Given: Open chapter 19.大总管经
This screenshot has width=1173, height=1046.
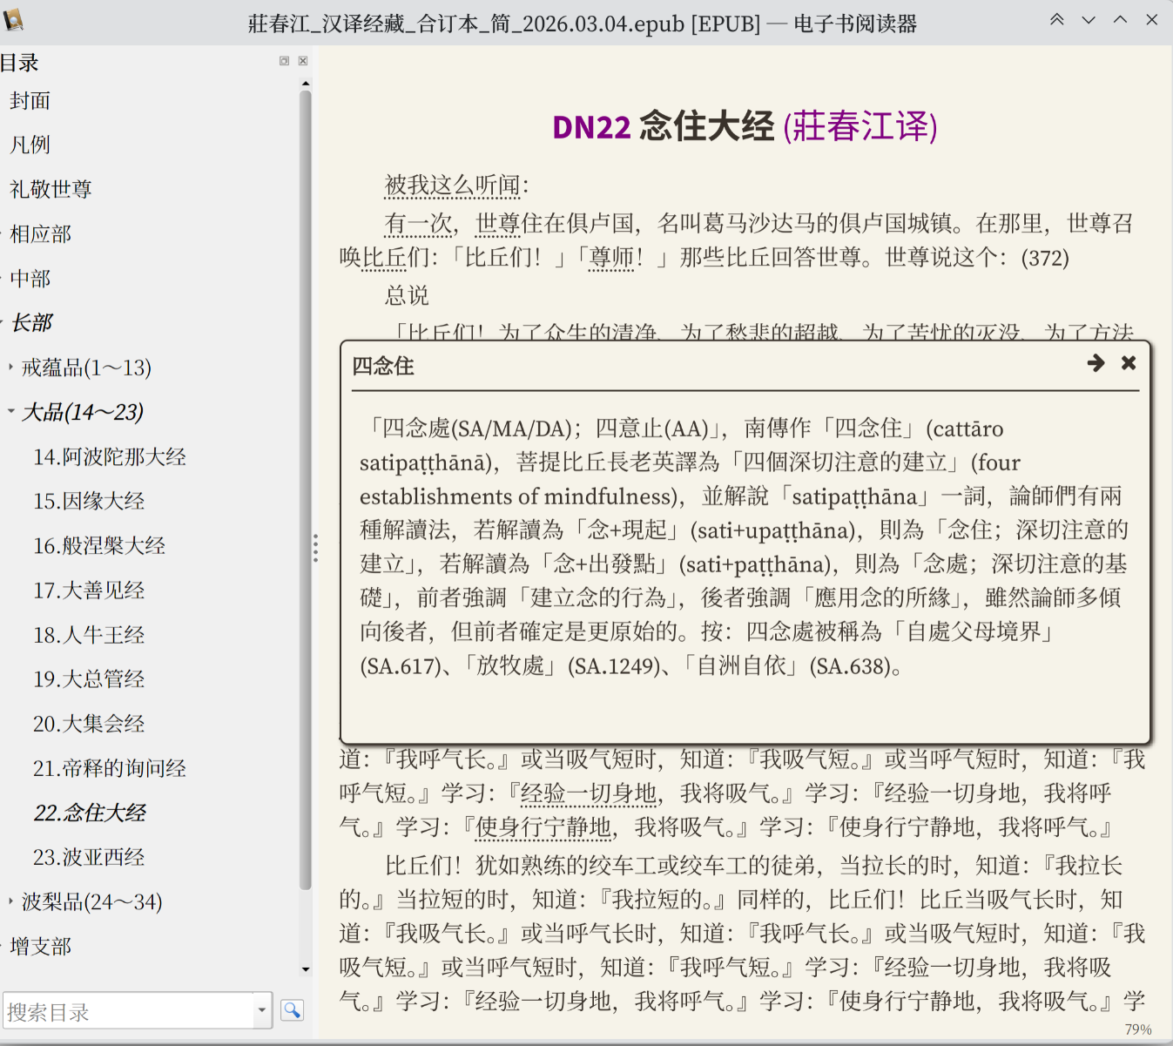Looking at the screenshot, I should 89,679.
